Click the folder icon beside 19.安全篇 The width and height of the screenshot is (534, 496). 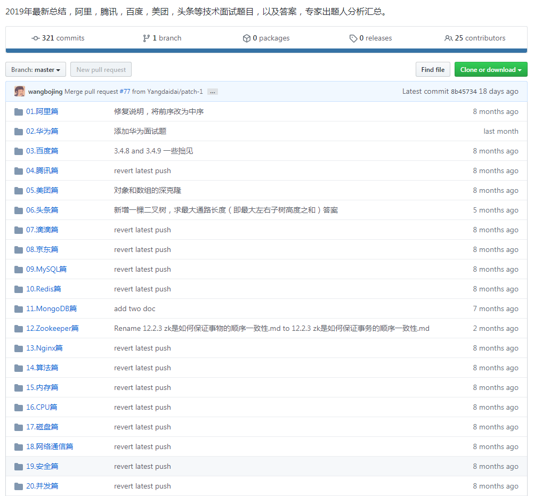coord(19,467)
